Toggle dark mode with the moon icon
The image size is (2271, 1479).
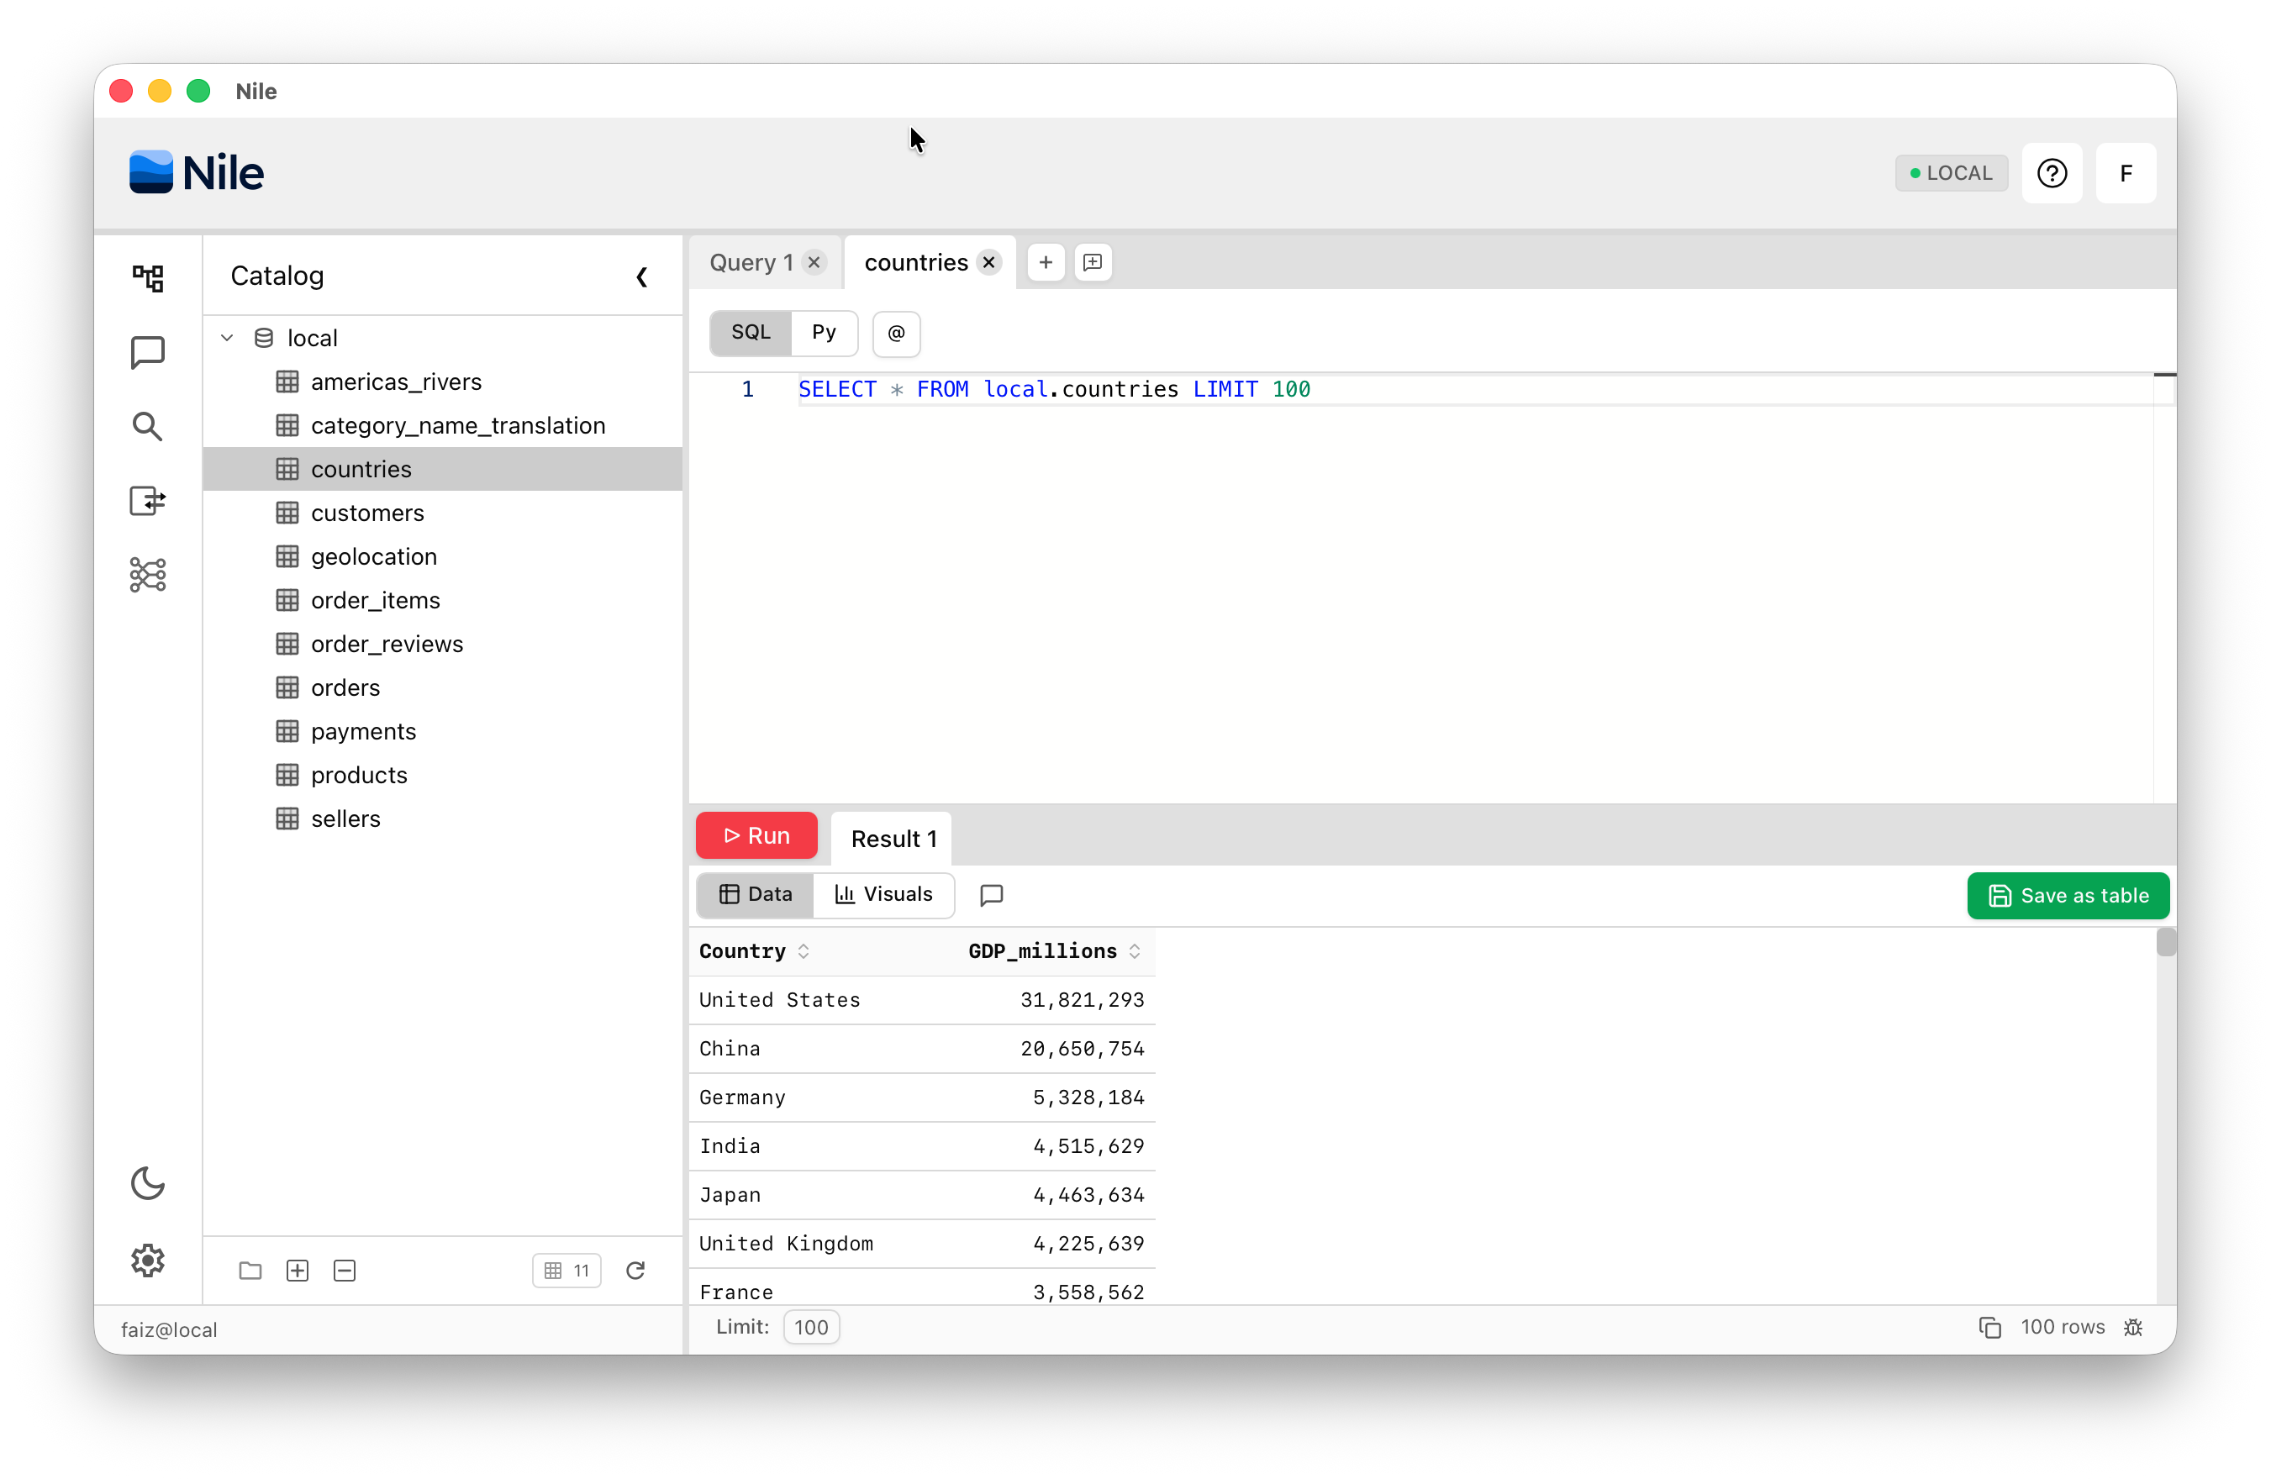pyautogui.click(x=147, y=1183)
